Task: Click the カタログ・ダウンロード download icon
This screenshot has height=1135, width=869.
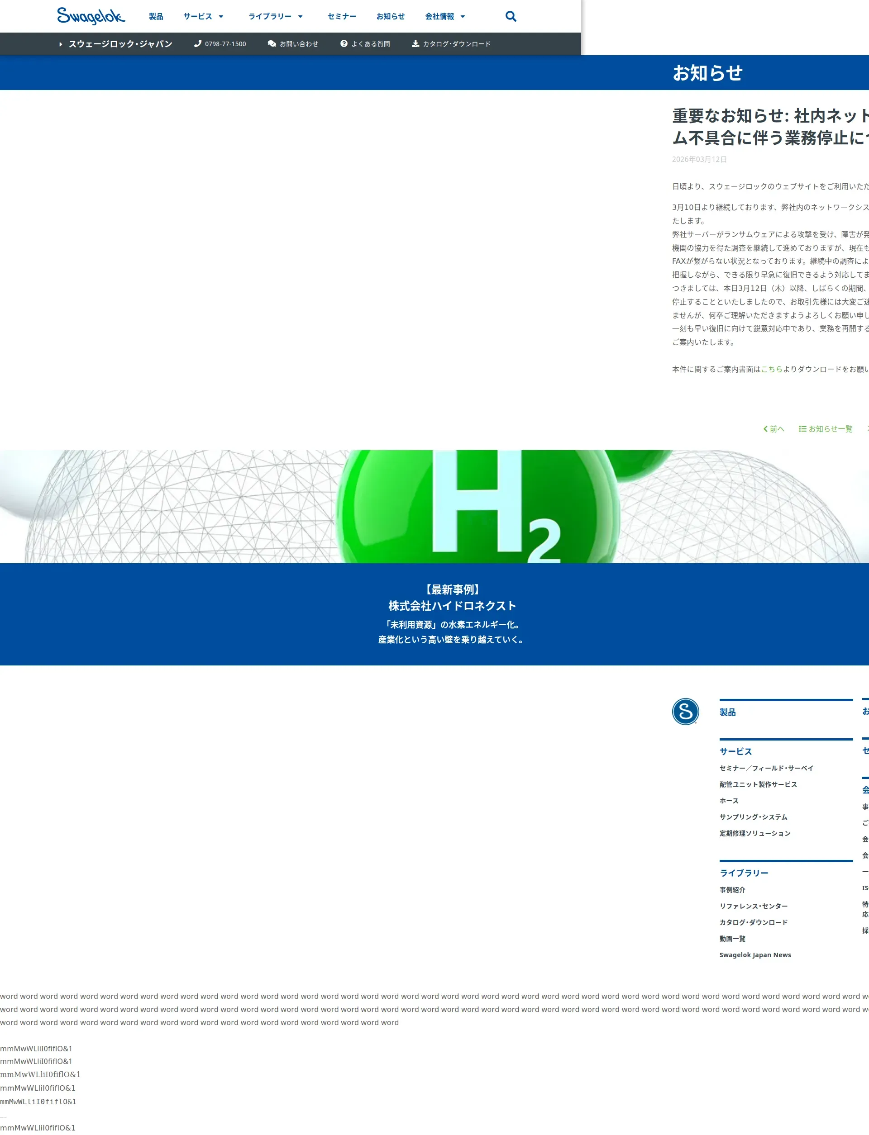Action: pyautogui.click(x=415, y=44)
